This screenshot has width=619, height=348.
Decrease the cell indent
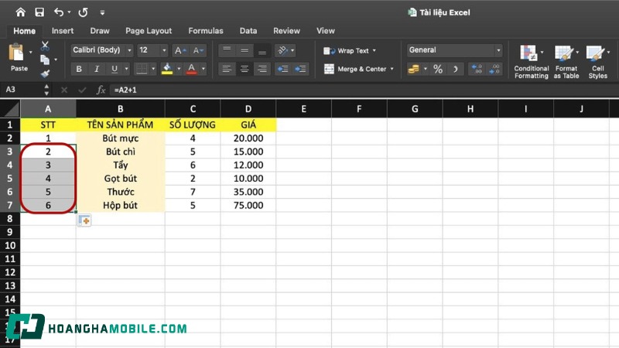pyautogui.click(x=282, y=69)
